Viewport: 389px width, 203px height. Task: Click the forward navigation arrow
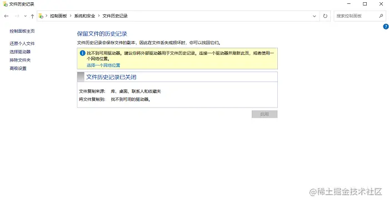tap(17, 16)
